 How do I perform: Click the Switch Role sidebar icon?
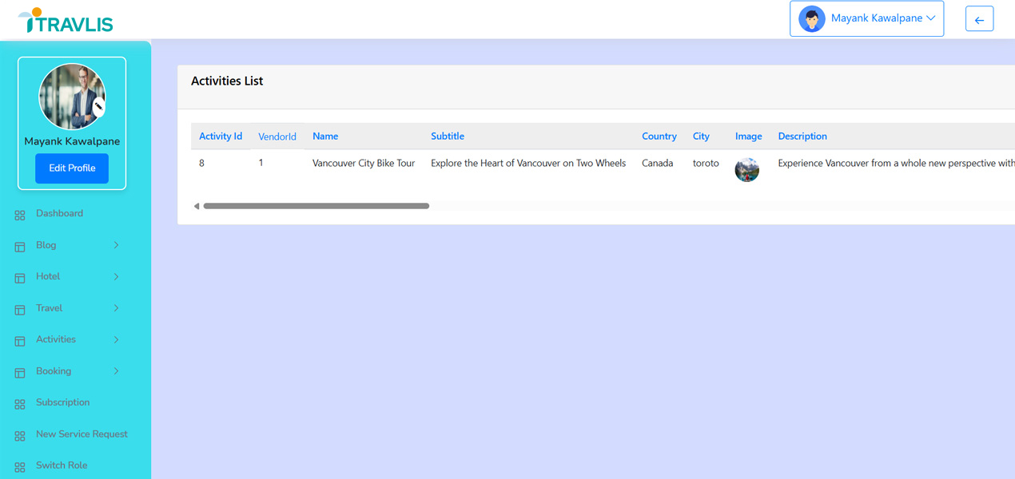coord(20,467)
